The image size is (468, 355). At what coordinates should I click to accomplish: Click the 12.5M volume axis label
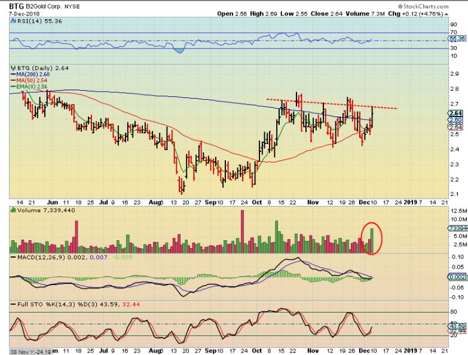(459, 211)
